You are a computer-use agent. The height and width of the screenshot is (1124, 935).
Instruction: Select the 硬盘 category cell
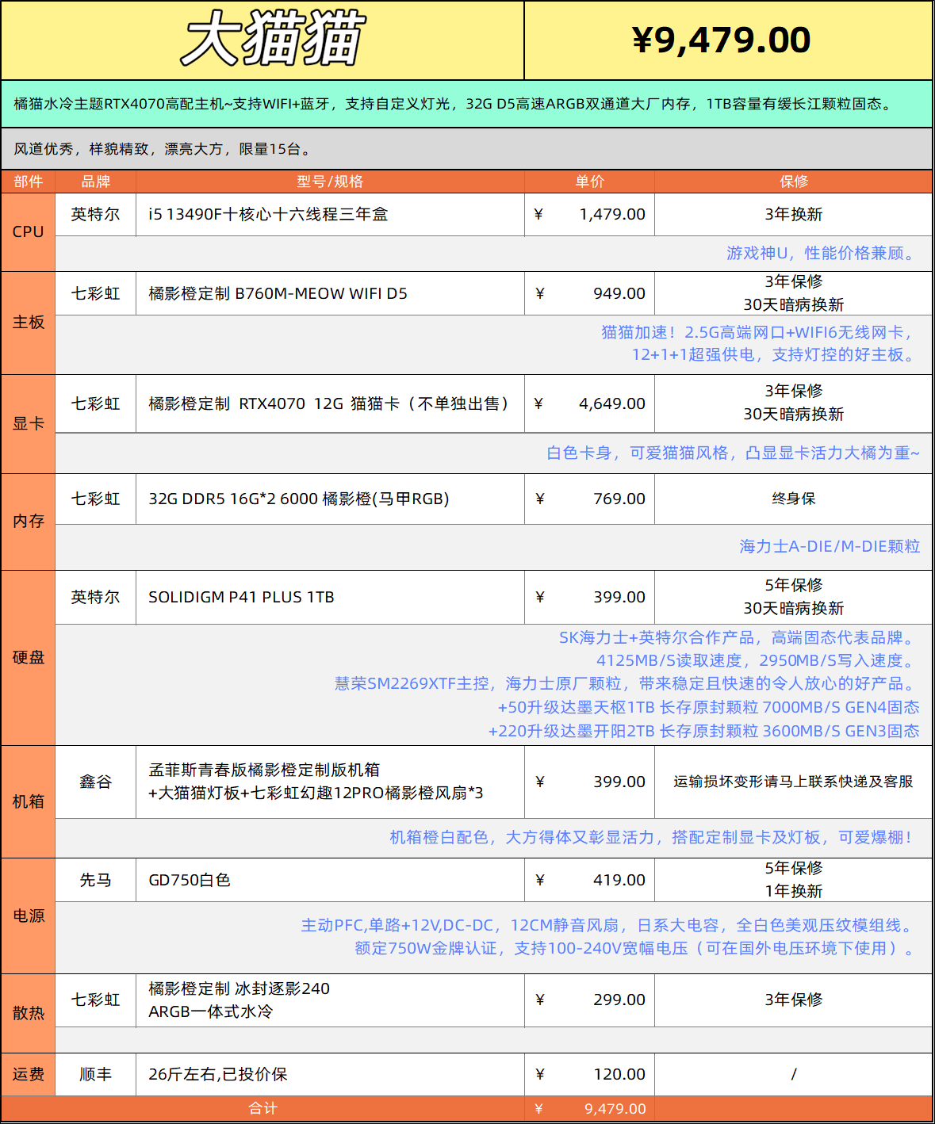click(28, 657)
